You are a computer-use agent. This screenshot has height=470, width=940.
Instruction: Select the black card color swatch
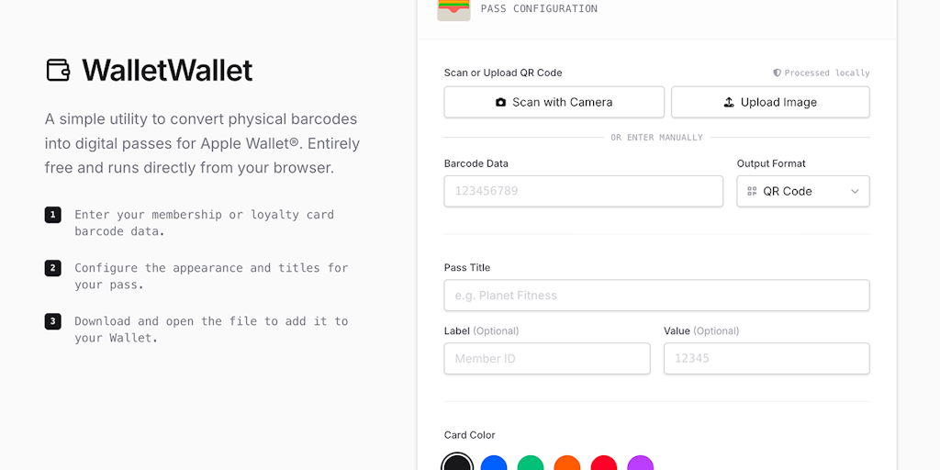pos(456,464)
